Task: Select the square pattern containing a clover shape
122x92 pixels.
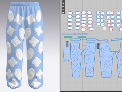Action: click(x=66, y=58)
